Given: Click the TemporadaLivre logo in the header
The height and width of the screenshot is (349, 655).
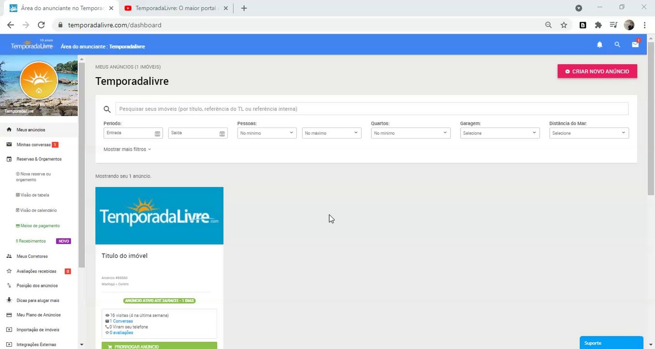Looking at the screenshot, I should click(x=32, y=45).
